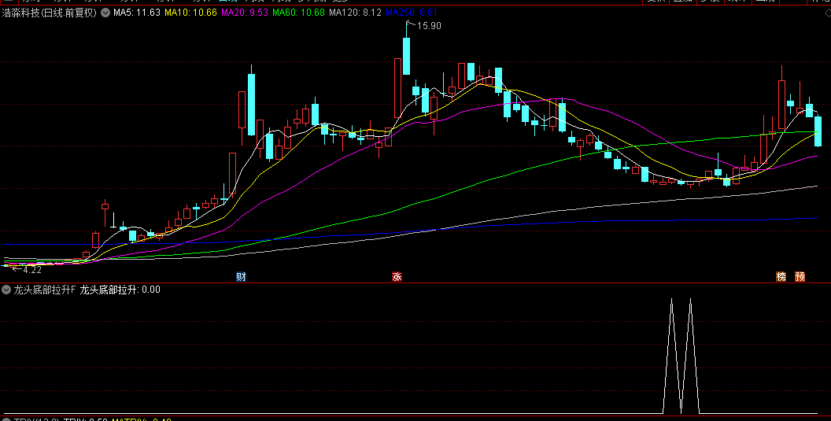This screenshot has height=421, width=831.
Task: Select the MA250 moving average label
Action: pos(412,13)
